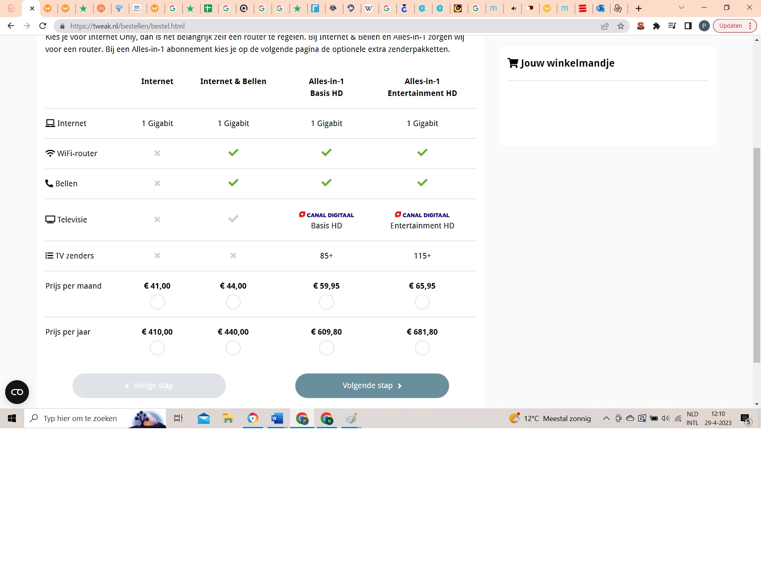Open the notification center icon
This screenshot has height=582, width=761.
click(746, 419)
